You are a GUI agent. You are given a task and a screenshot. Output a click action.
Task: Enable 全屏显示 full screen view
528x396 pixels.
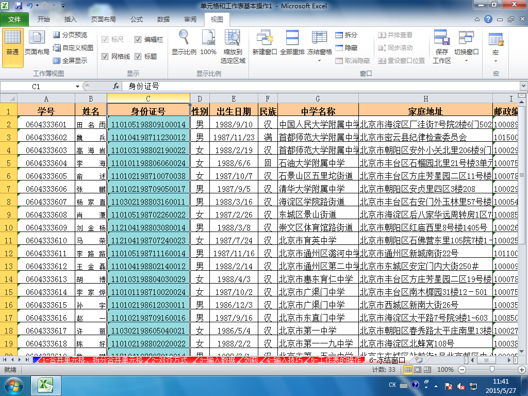pos(70,61)
